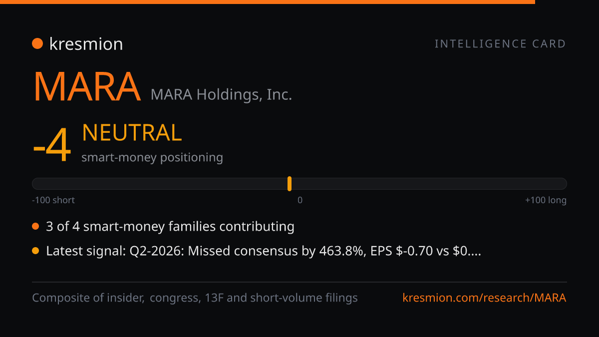The width and height of the screenshot is (599, 337).
Task: Click the 0 midpoint gauge label
Action: pyautogui.click(x=300, y=200)
